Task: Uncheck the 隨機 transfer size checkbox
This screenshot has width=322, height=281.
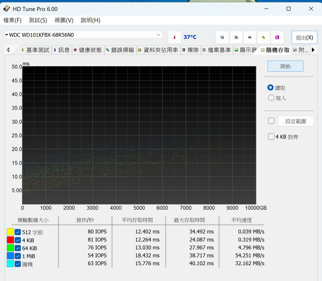Action: coord(18,264)
